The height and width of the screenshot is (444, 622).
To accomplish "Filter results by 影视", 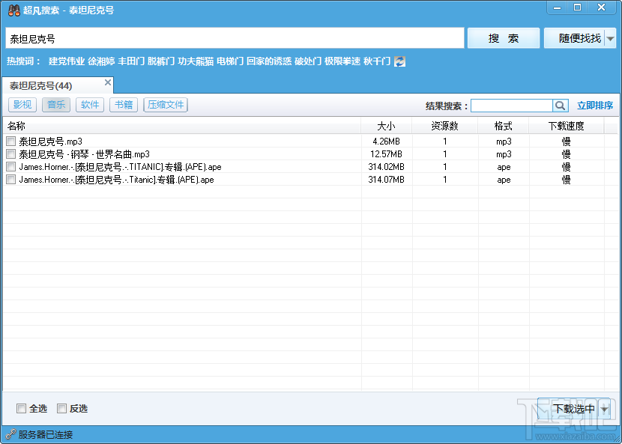I will (x=22, y=105).
